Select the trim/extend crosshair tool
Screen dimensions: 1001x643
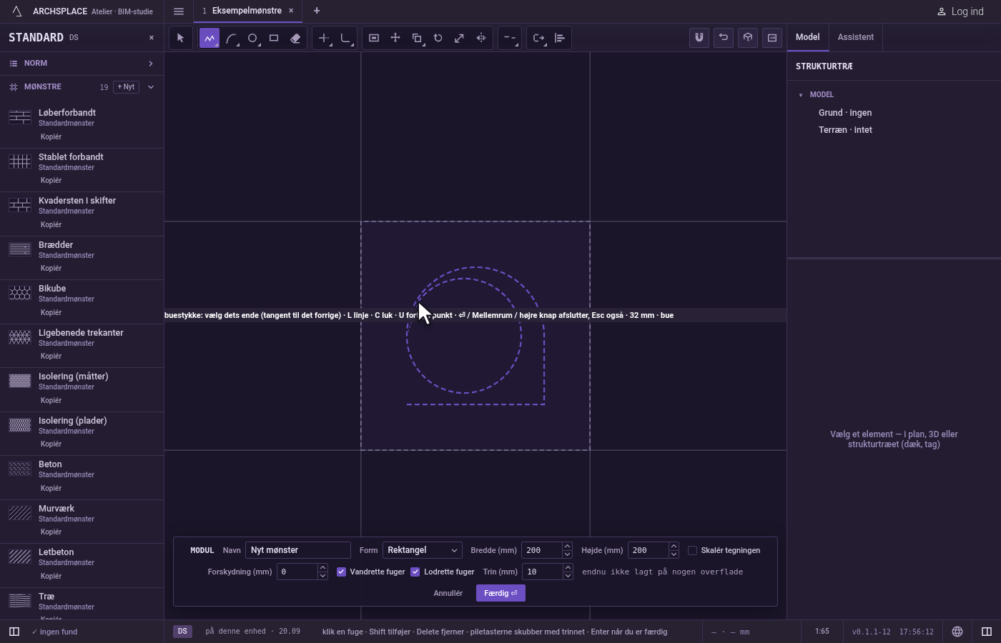[324, 38]
